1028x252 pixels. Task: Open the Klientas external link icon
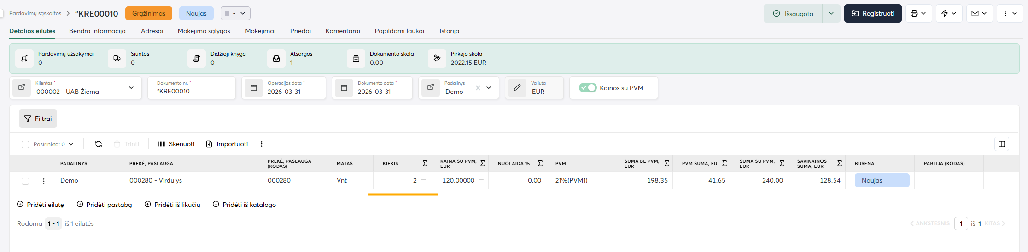pyautogui.click(x=22, y=87)
